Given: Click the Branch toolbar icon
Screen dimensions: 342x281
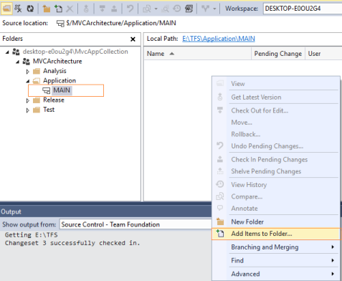Looking at the screenshot, I should (x=205, y=9).
